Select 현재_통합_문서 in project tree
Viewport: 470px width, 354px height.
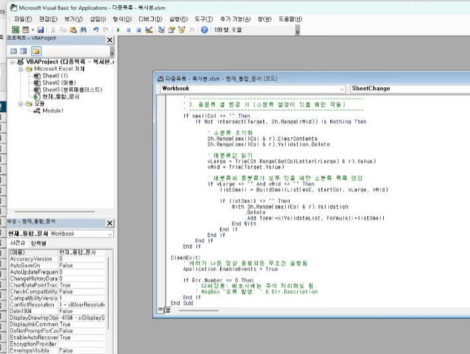[x=61, y=97]
